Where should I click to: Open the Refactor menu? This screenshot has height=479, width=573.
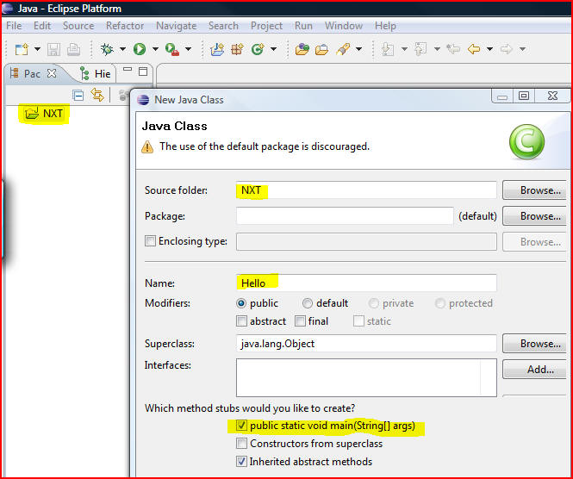(x=125, y=26)
